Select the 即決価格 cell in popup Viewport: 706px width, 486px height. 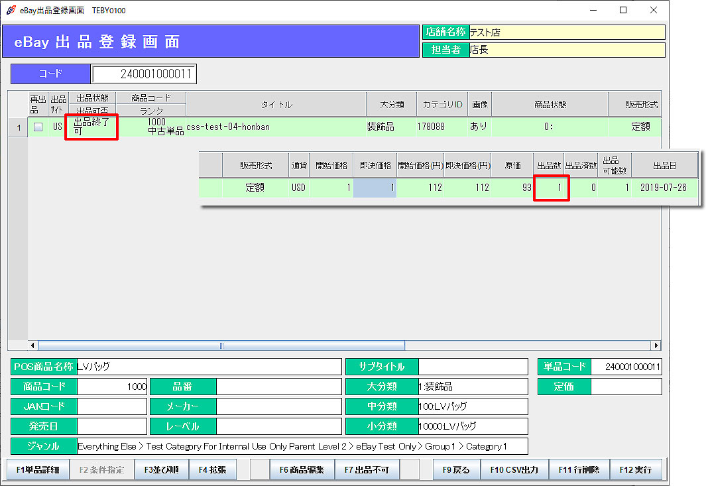coord(375,188)
